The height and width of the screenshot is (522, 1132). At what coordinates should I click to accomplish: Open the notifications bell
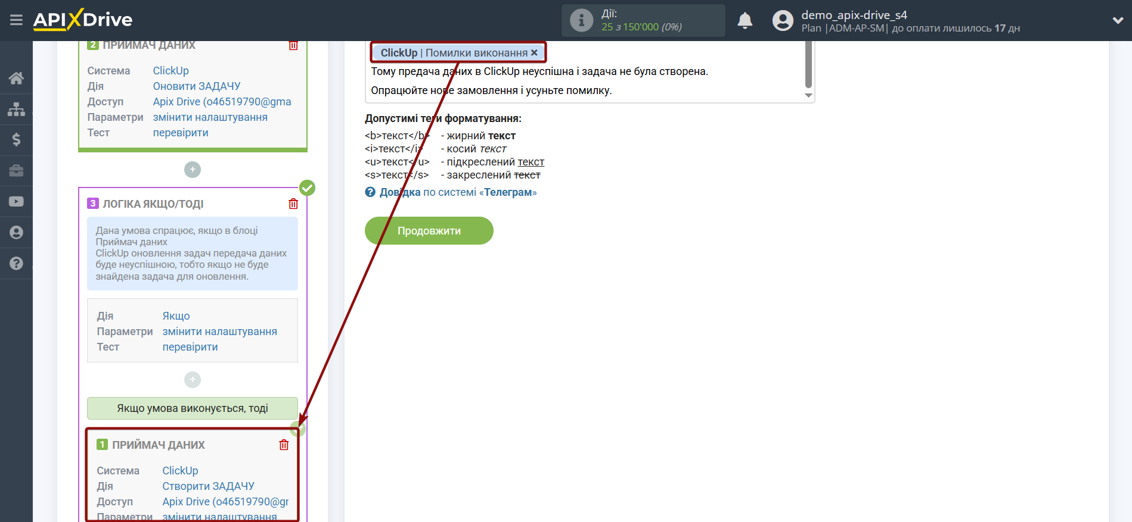coord(745,21)
